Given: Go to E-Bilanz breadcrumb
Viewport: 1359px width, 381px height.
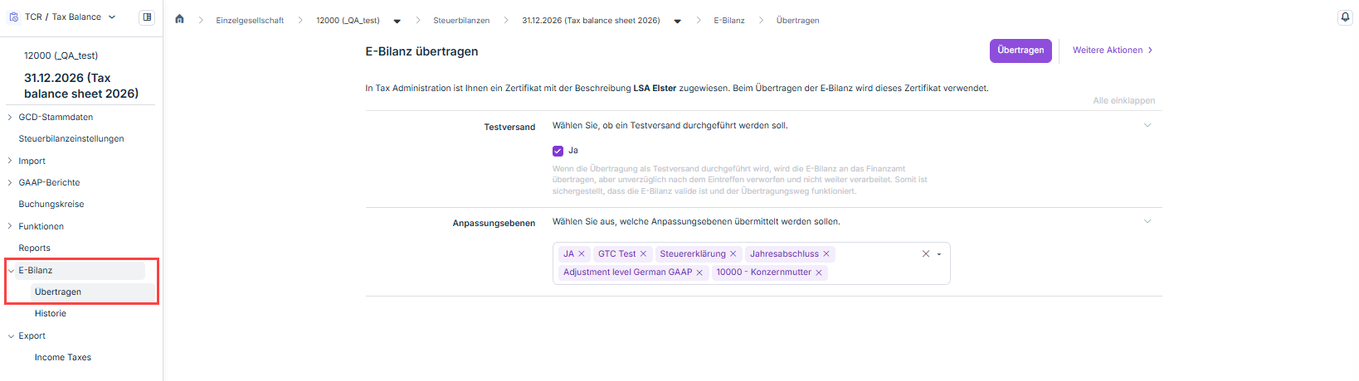Looking at the screenshot, I should click(729, 20).
